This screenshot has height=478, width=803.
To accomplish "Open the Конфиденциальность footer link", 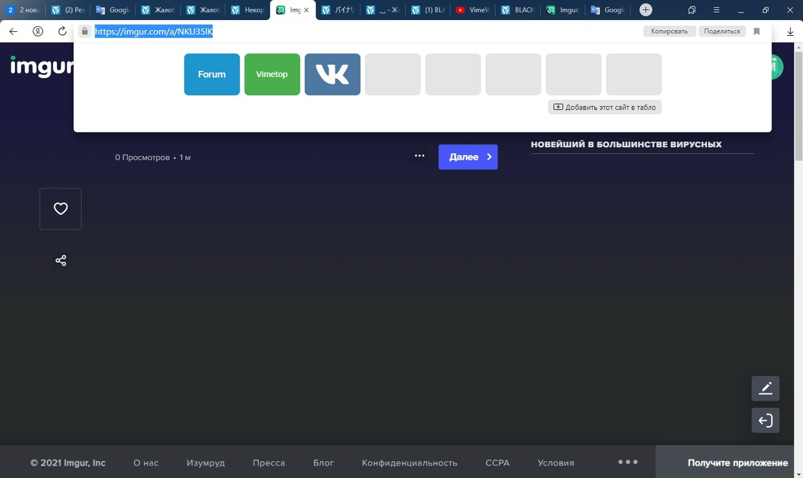I will pos(409,463).
